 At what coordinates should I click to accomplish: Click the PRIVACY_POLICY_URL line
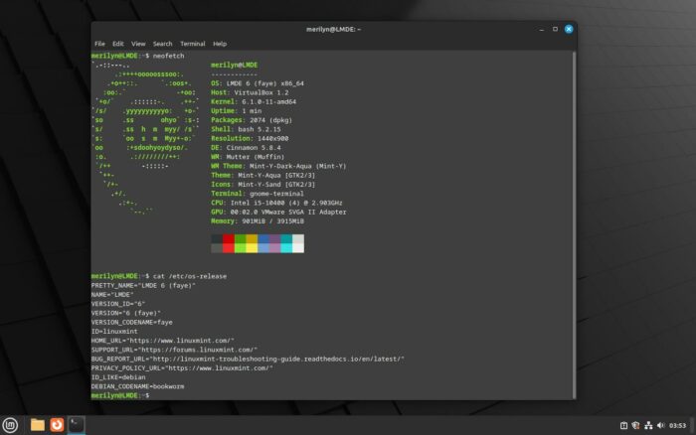point(182,368)
